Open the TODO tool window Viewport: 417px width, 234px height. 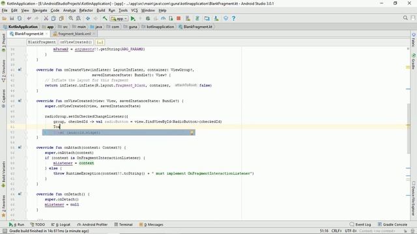pos(38,224)
